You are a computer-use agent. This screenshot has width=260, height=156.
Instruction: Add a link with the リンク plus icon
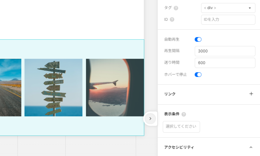click(x=251, y=94)
